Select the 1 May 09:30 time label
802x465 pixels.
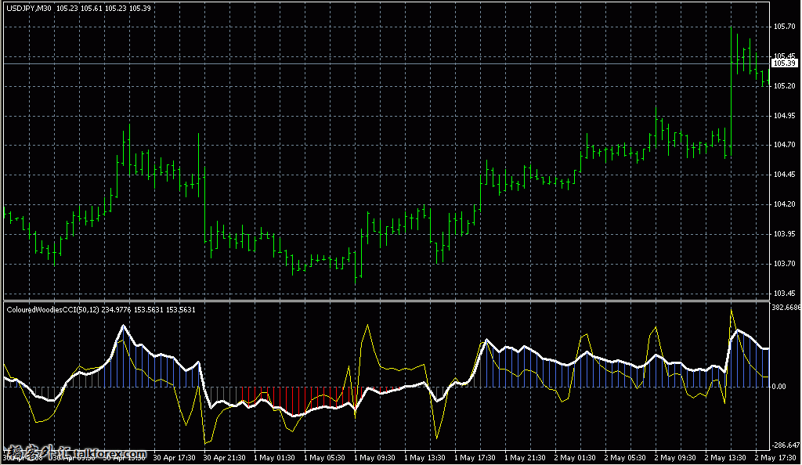coord(374,457)
